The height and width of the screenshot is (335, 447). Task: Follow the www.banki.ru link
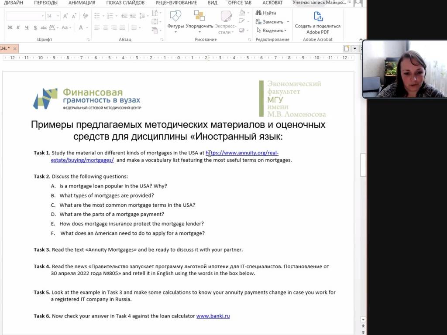pos(213,316)
